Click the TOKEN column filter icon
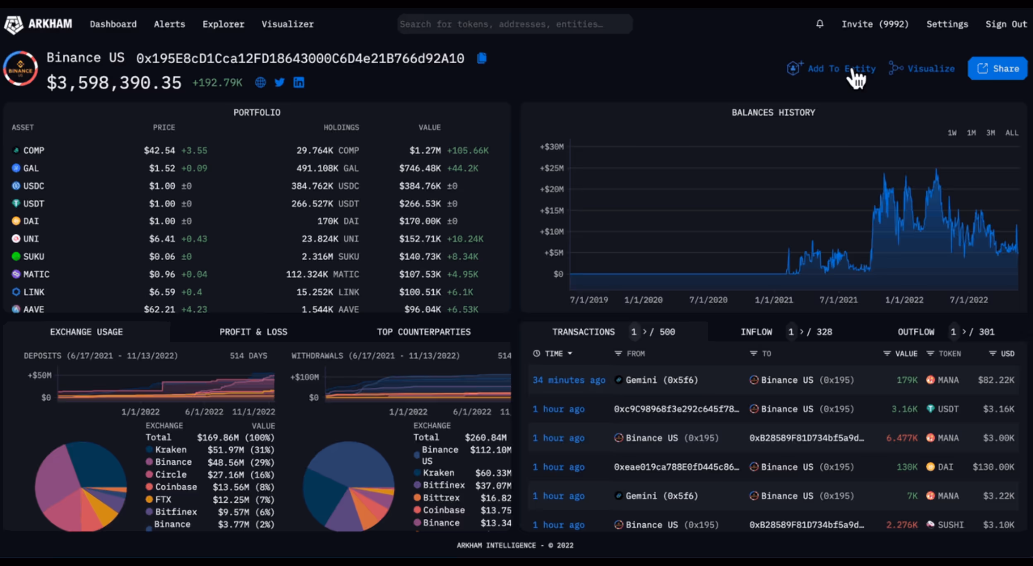The height and width of the screenshot is (566, 1033). coord(930,353)
